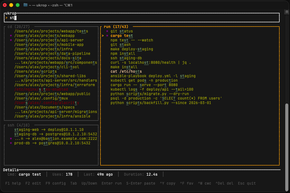Click the 'F2 edit' hint
Image resolution: width=290 pixels, height=193 pixels.
click(33, 183)
